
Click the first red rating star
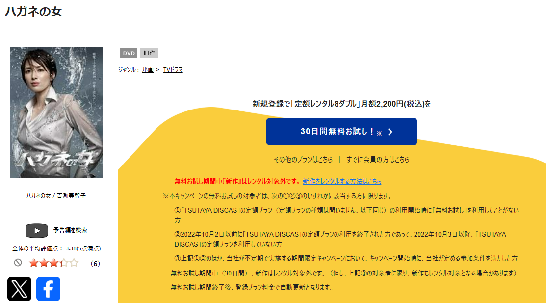pyautogui.click(x=33, y=263)
